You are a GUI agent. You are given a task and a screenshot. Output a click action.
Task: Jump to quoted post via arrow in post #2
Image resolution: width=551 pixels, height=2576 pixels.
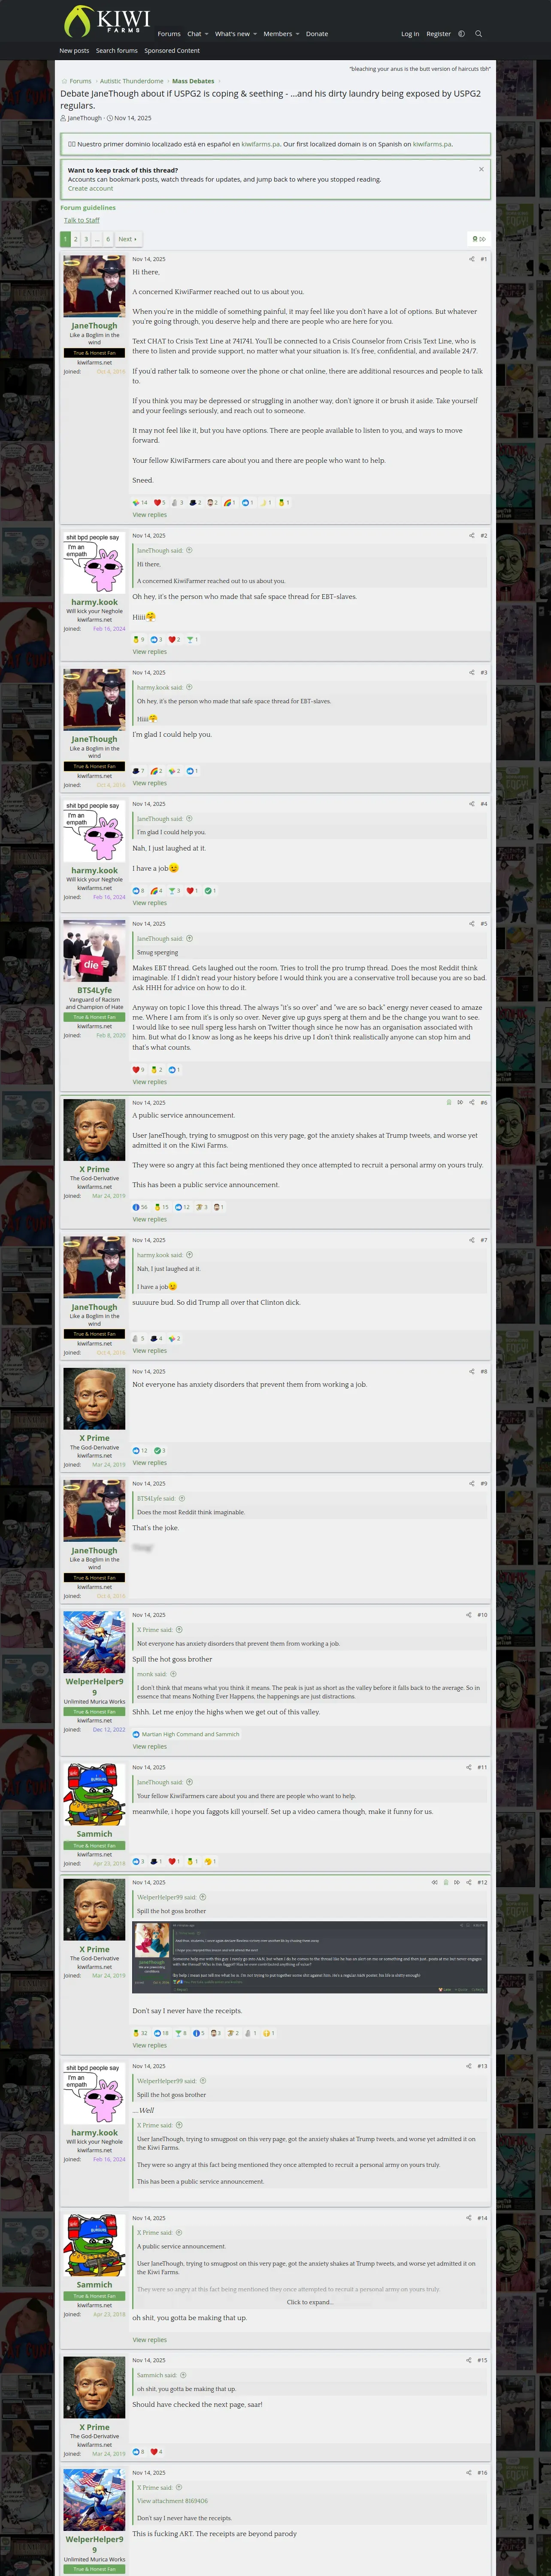tap(189, 550)
